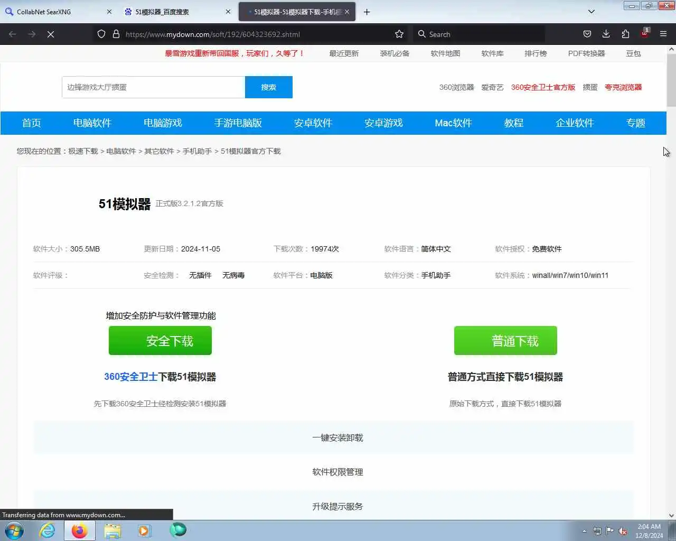Viewport: 676px width, 541px height.
Task: Open 安卓游戏 navigation item
Action: coord(383,123)
